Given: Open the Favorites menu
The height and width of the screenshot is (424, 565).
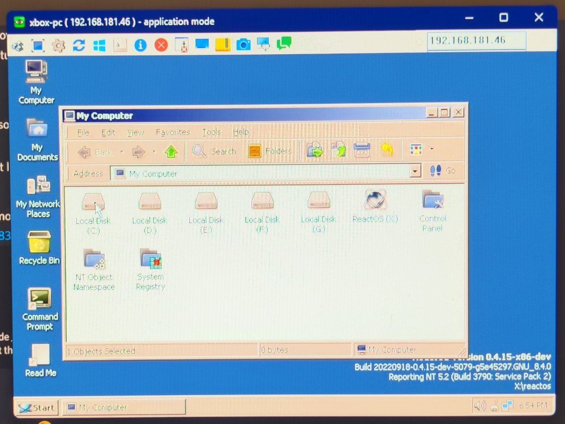Looking at the screenshot, I should point(173,132).
